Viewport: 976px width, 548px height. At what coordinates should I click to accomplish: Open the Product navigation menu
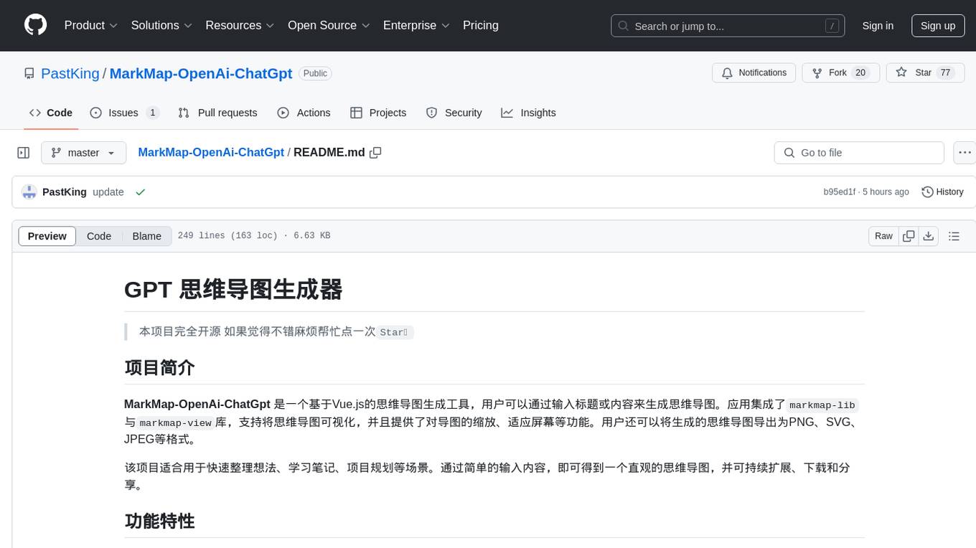point(91,25)
